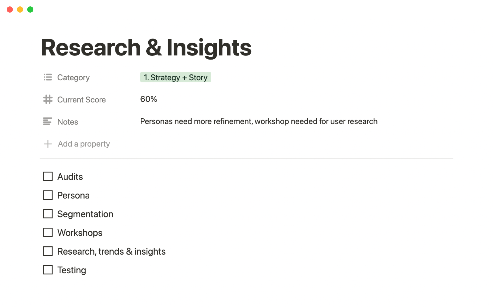This screenshot has height=308, width=493.
Task: Mark the Workshops item as done
Action: 48,233
